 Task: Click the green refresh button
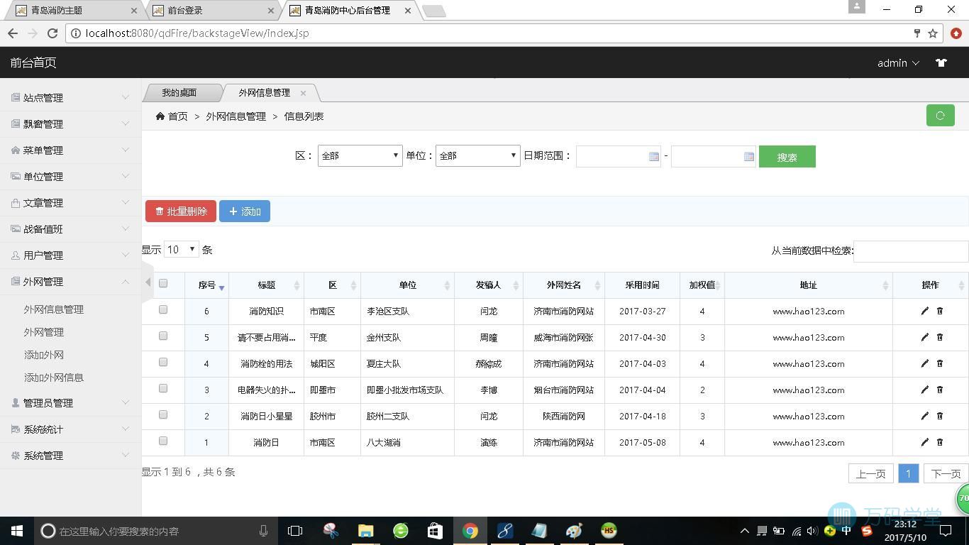pyautogui.click(x=940, y=116)
